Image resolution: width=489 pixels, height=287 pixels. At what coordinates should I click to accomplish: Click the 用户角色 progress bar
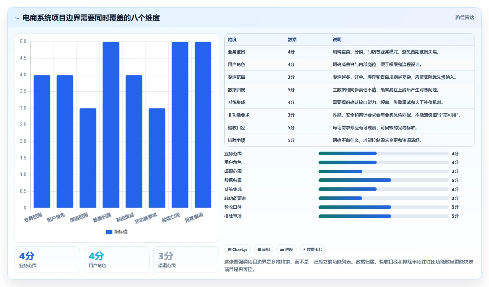click(384, 162)
